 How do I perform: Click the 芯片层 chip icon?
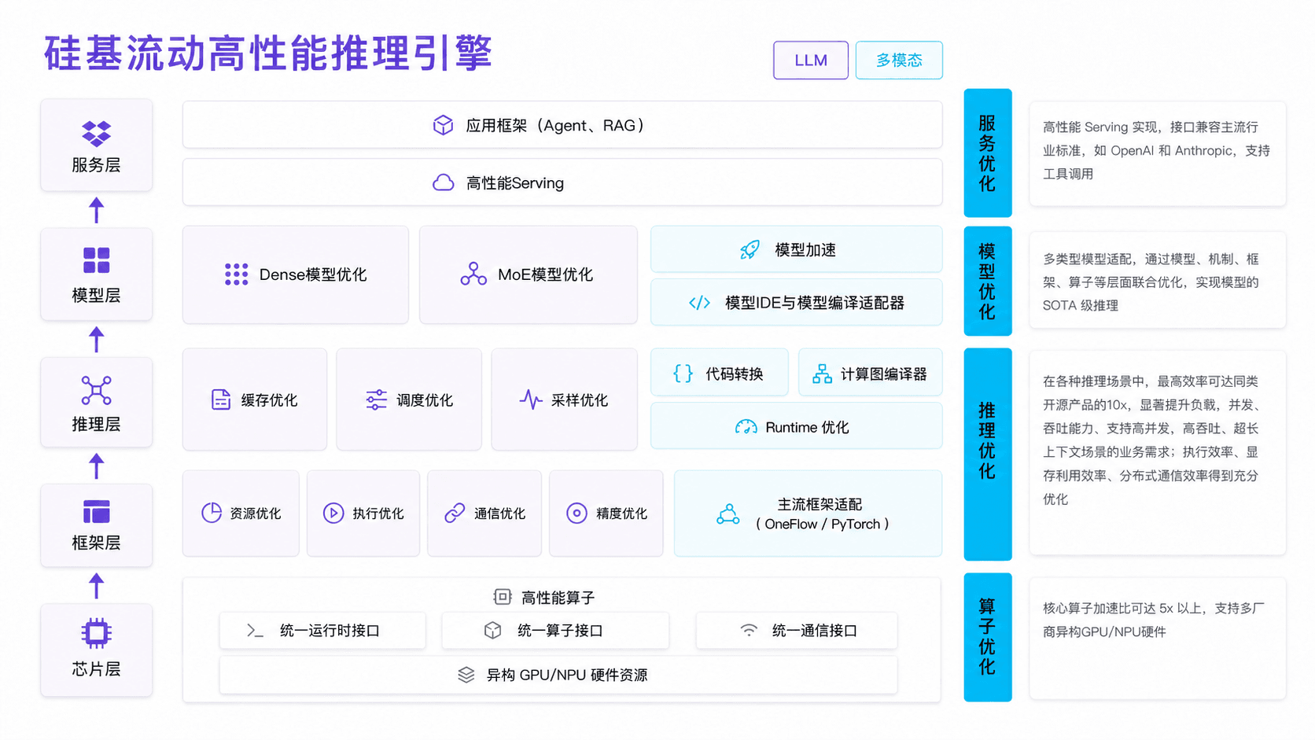pos(96,633)
